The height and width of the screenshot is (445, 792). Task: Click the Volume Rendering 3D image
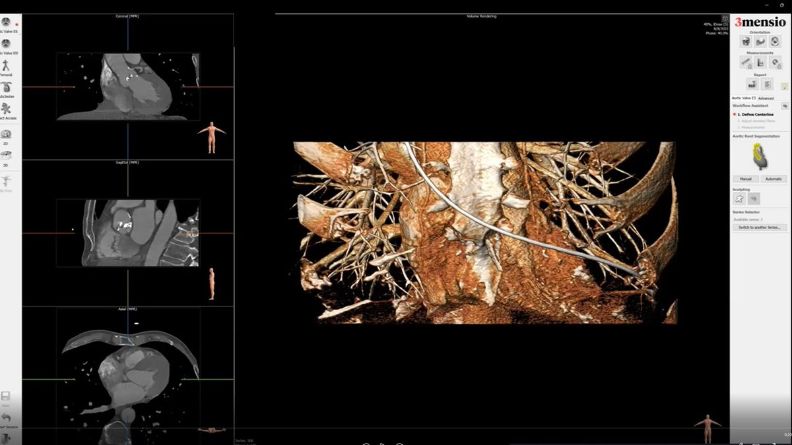tap(485, 232)
